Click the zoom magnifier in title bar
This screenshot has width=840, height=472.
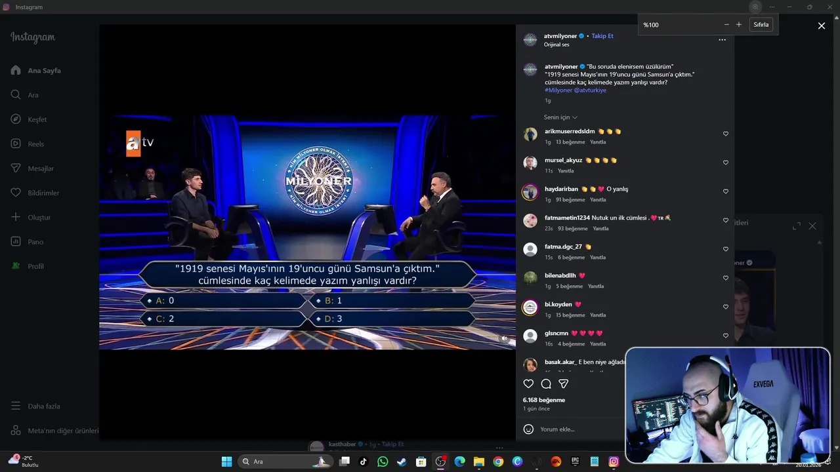click(755, 7)
